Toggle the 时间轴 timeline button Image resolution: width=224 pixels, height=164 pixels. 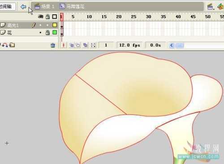(8, 7)
